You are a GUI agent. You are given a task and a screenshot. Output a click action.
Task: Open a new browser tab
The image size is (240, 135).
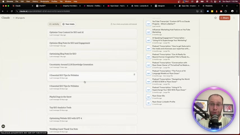pos(227,6)
